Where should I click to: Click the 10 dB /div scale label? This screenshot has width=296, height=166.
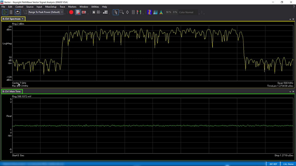[10, 60]
